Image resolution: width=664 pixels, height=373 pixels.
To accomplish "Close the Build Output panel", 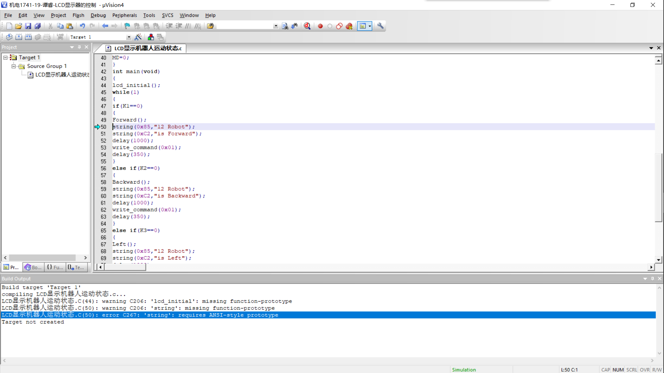I will coord(660,279).
